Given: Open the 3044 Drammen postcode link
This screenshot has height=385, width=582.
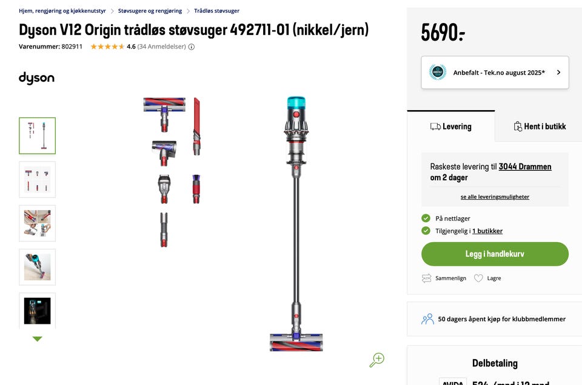Looking at the screenshot, I should (525, 166).
